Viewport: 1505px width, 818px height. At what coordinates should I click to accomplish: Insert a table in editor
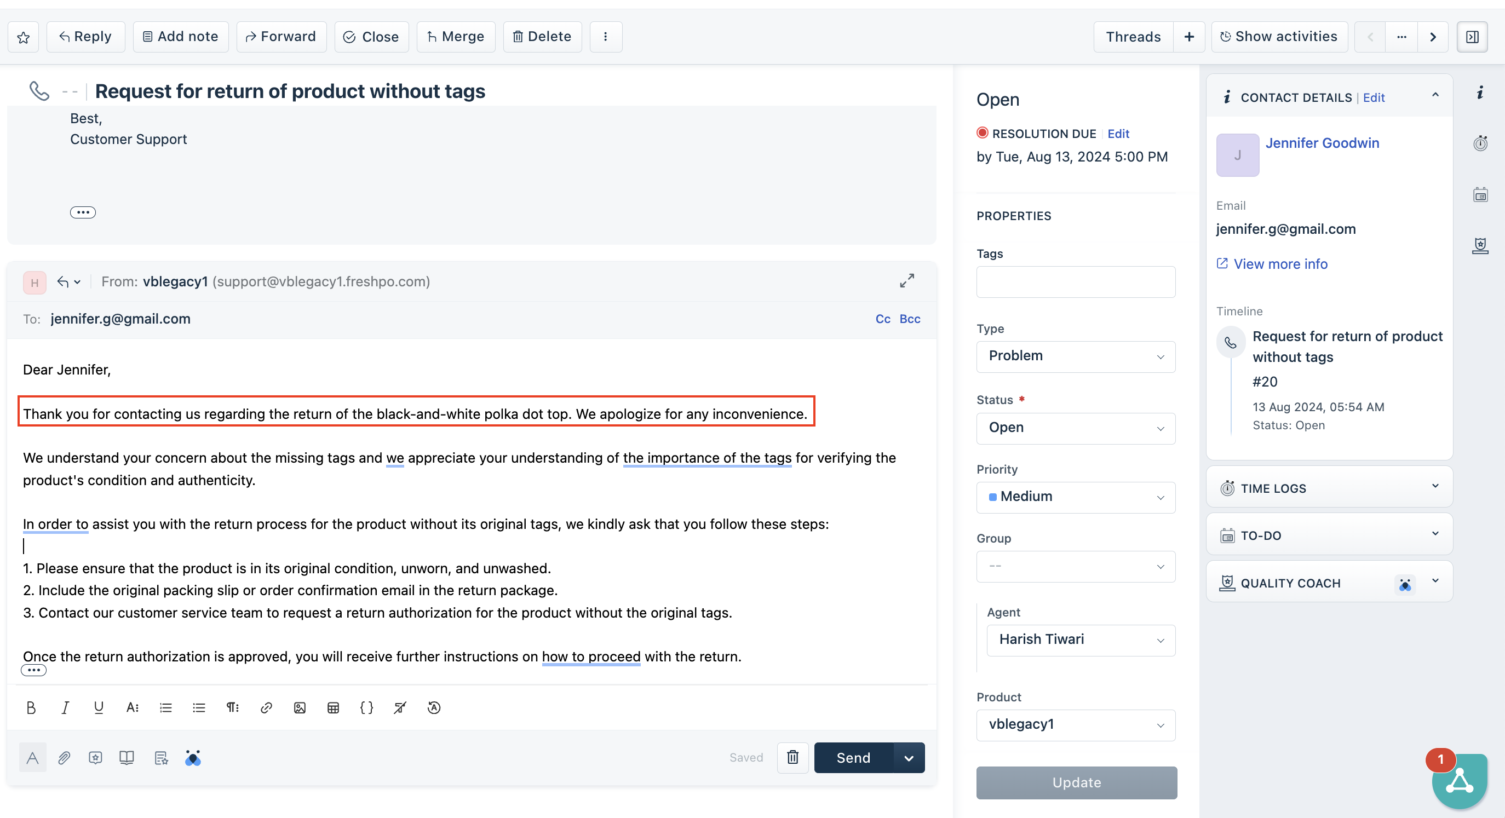click(x=333, y=707)
